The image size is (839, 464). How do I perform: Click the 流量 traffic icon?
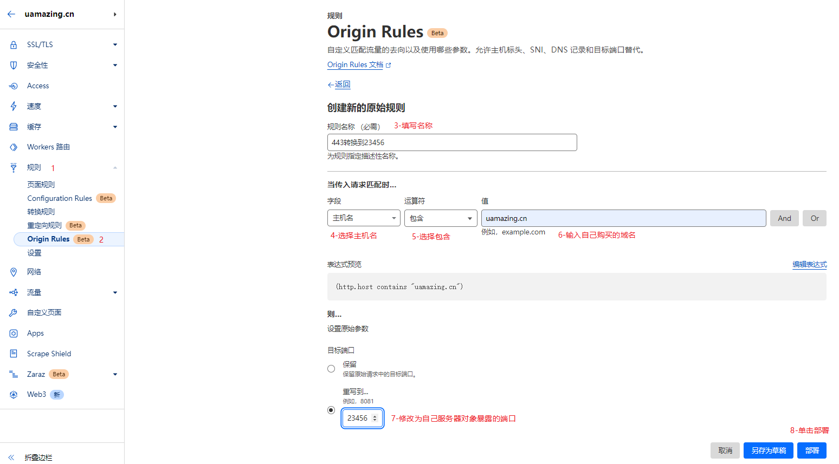pos(14,292)
